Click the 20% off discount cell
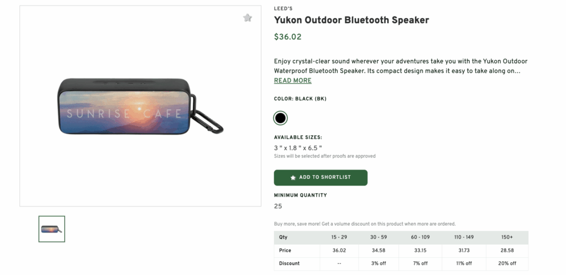 click(x=507, y=263)
